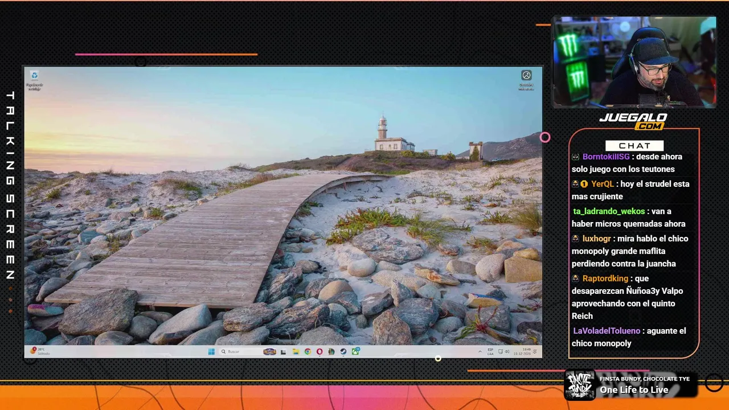Launch Steam from the taskbar
Viewport: 729px width, 410px height.
[343, 351]
